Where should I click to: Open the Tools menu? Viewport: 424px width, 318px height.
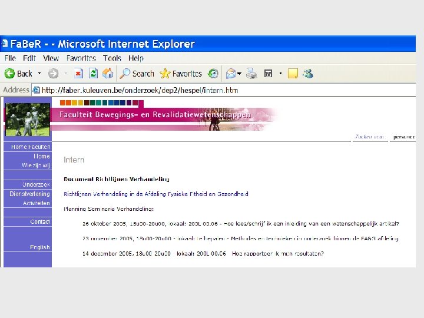tap(112, 58)
